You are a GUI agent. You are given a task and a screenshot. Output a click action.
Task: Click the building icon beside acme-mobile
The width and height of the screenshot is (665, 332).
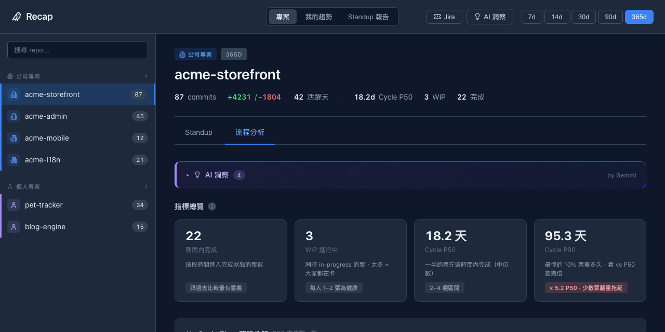[14, 138]
